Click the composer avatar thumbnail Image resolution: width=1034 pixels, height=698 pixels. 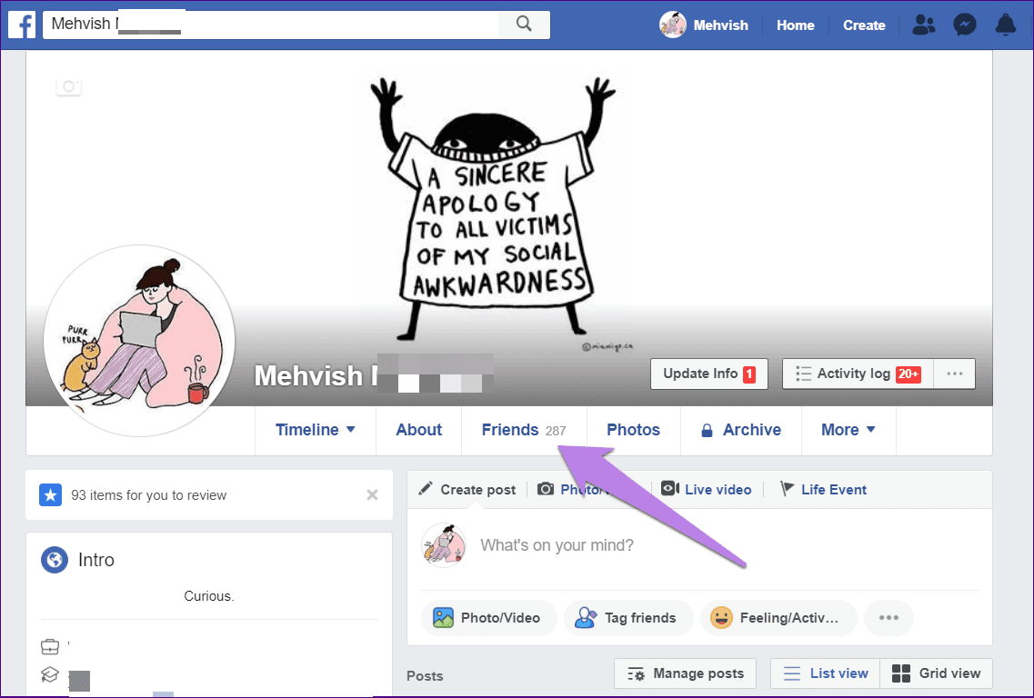pyautogui.click(x=444, y=545)
